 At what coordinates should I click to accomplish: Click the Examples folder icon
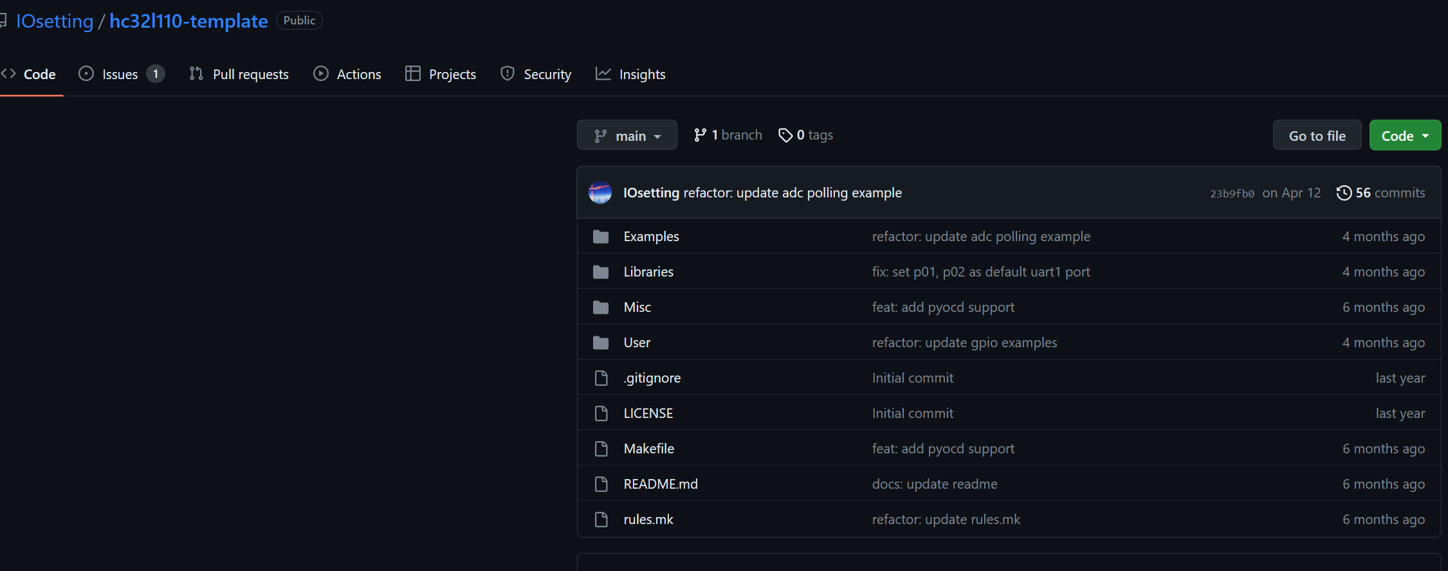[x=601, y=237]
